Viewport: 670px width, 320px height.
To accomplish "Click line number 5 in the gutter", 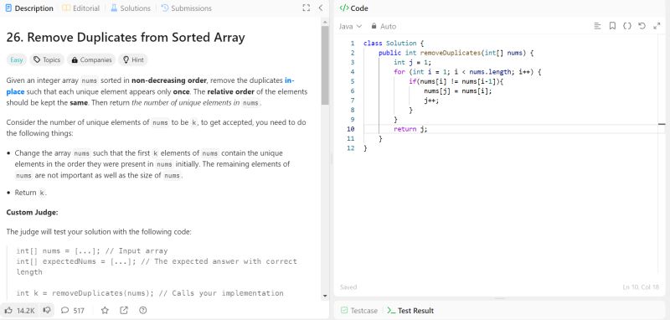I will click(x=353, y=81).
